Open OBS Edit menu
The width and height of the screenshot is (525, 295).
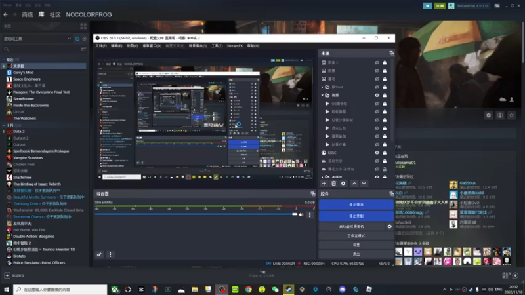(117, 46)
